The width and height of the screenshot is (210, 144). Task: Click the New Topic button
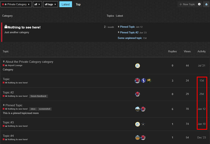pos(187,4)
